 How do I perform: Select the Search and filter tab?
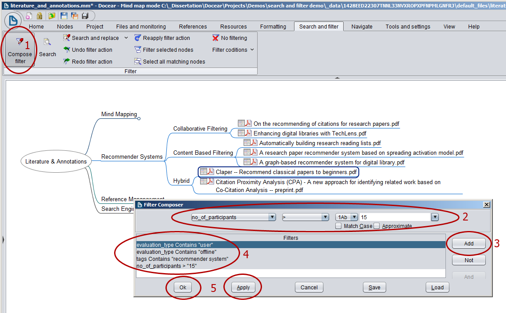point(319,26)
